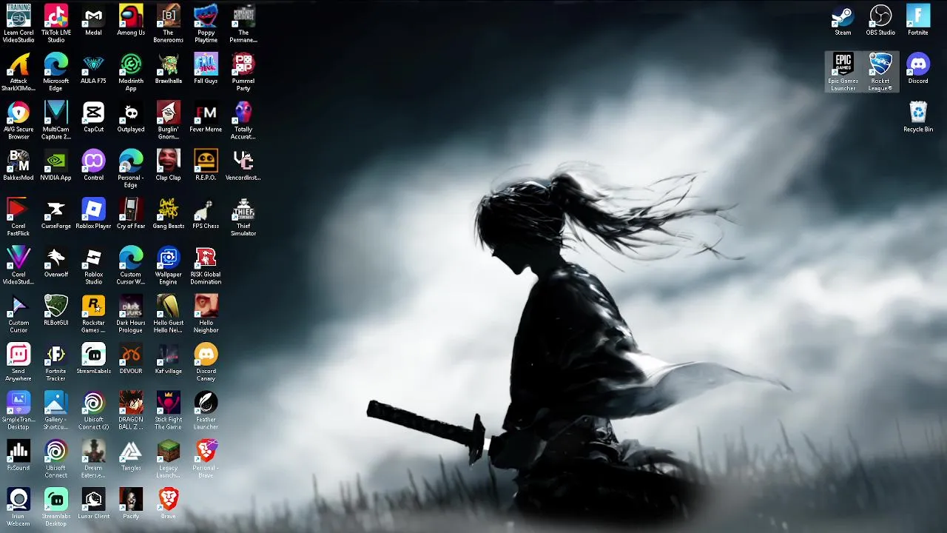Select the Brawlhalla game icon

[169, 64]
